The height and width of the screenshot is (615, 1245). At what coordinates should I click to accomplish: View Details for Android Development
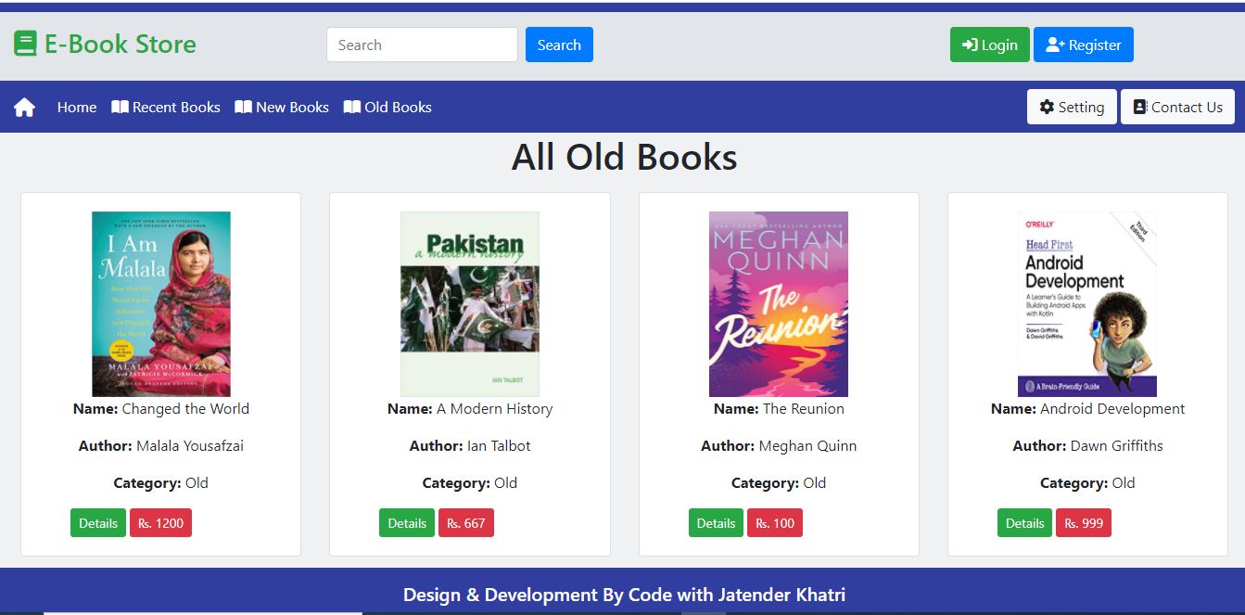(x=1024, y=523)
